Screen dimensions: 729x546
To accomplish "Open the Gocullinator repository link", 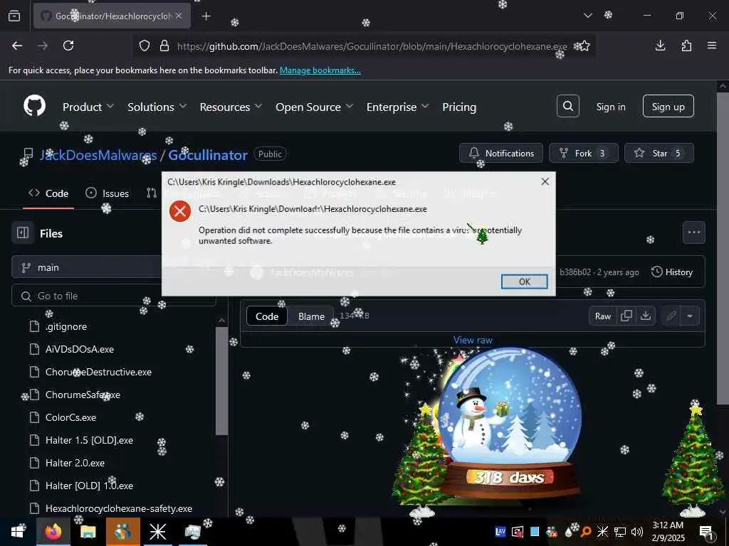I will tap(208, 155).
